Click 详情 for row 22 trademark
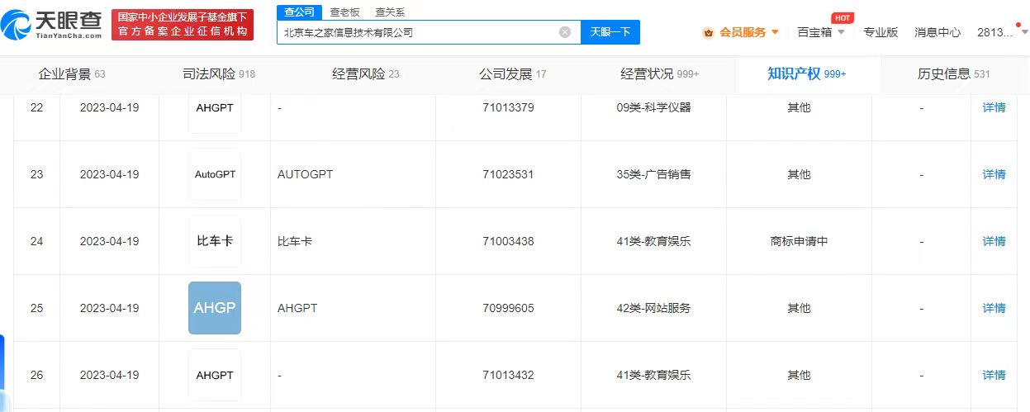Viewport: 1030px width, 412px height. coord(994,107)
